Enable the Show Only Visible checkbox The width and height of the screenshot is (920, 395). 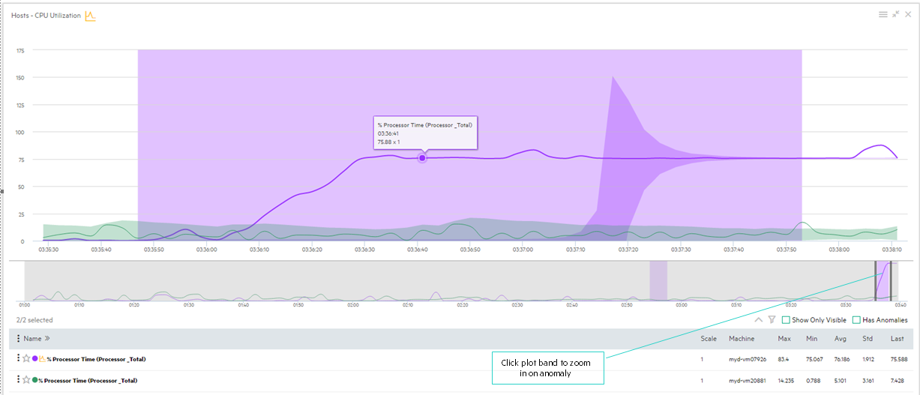tap(786, 320)
